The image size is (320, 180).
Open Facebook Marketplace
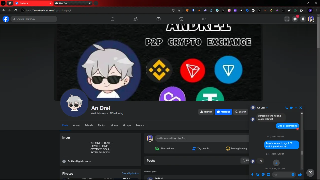(x=181, y=19)
